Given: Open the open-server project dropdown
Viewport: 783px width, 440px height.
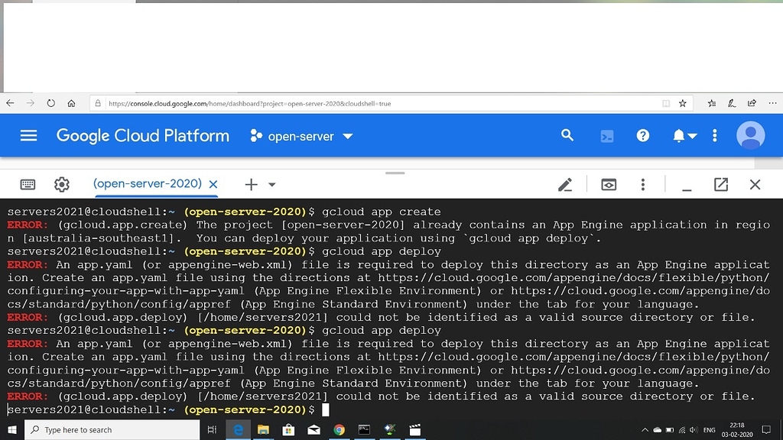Looking at the screenshot, I should click(x=301, y=136).
